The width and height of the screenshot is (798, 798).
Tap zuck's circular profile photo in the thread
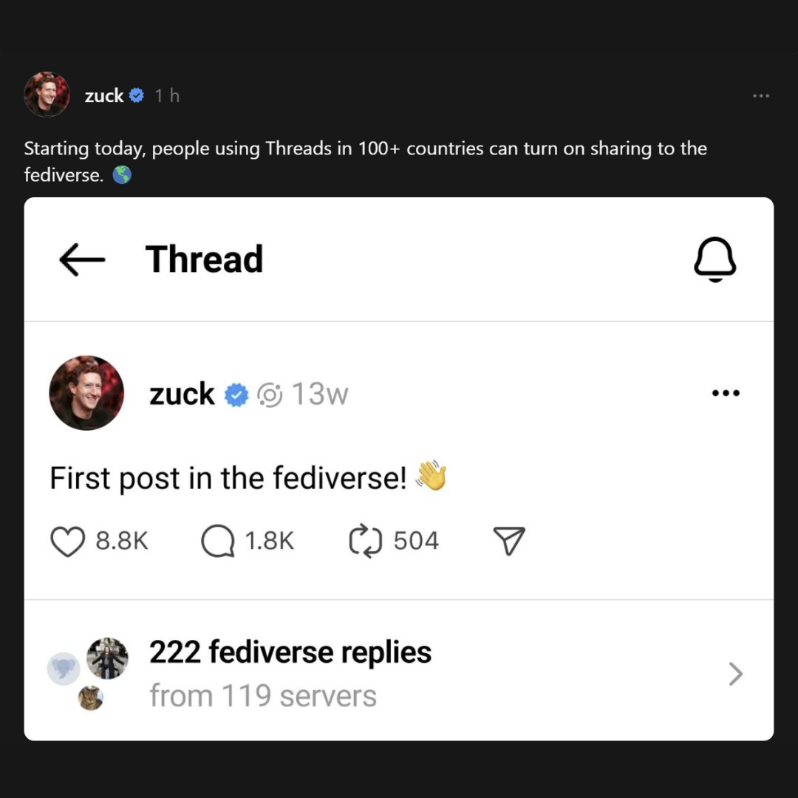coord(86,393)
